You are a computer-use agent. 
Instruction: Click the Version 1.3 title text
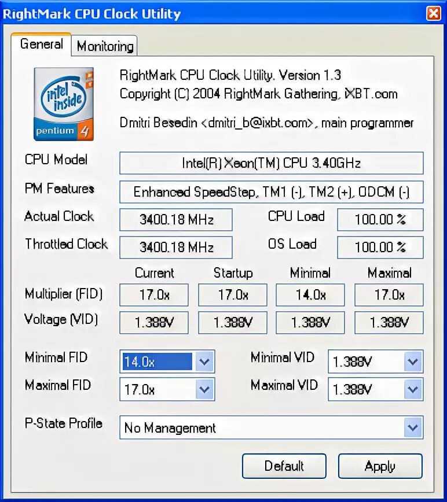pyautogui.click(x=230, y=76)
